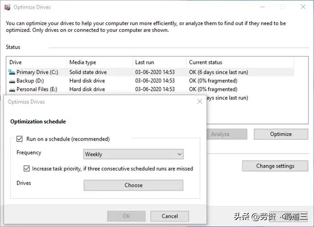Minimize the main Optimize Drives window
This screenshot has height=227, width=314.
point(262,7)
